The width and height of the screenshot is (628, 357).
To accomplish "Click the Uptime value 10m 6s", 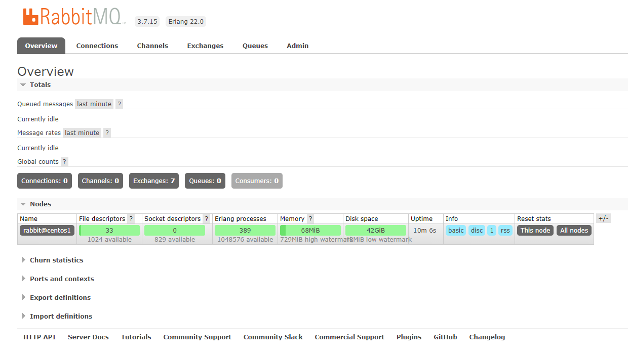I will (x=424, y=230).
